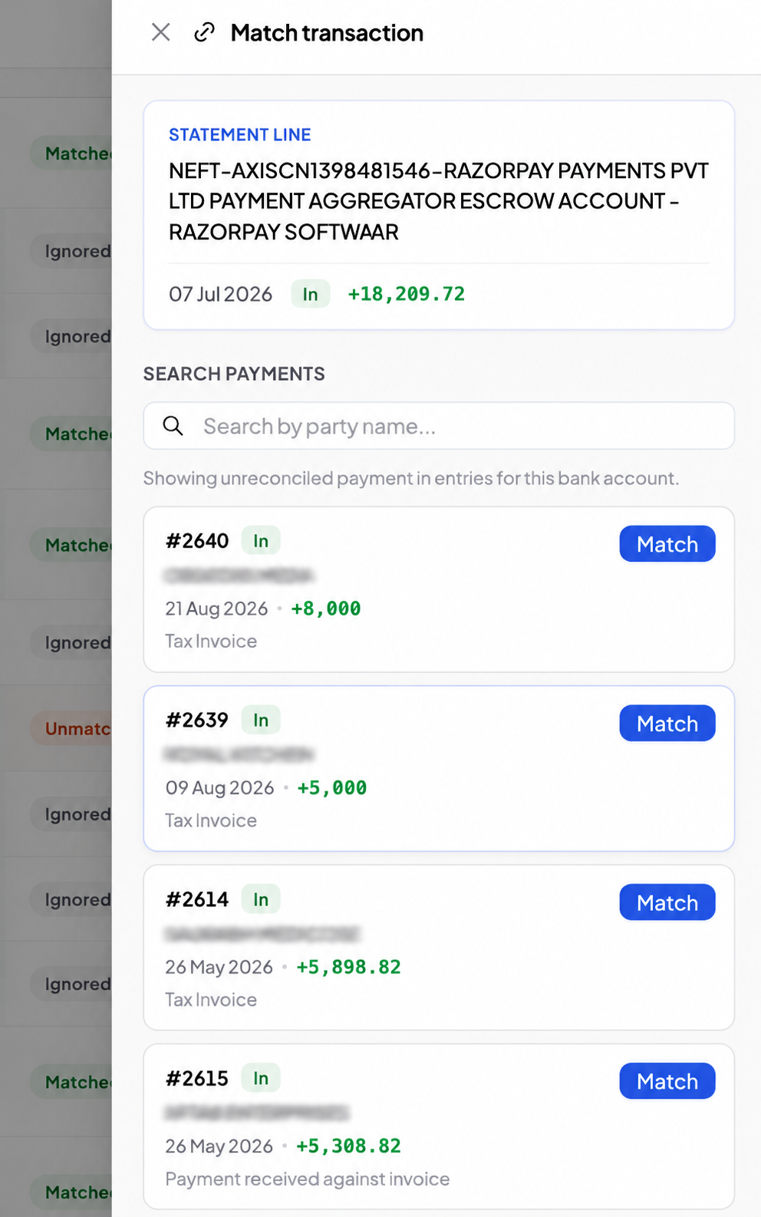Click Payment received against invoice note
Viewport: 761px width, 1217px height.
308,1179
